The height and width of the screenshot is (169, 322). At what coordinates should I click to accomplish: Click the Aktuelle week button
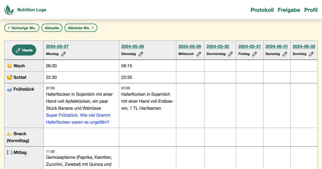point(52,28)
